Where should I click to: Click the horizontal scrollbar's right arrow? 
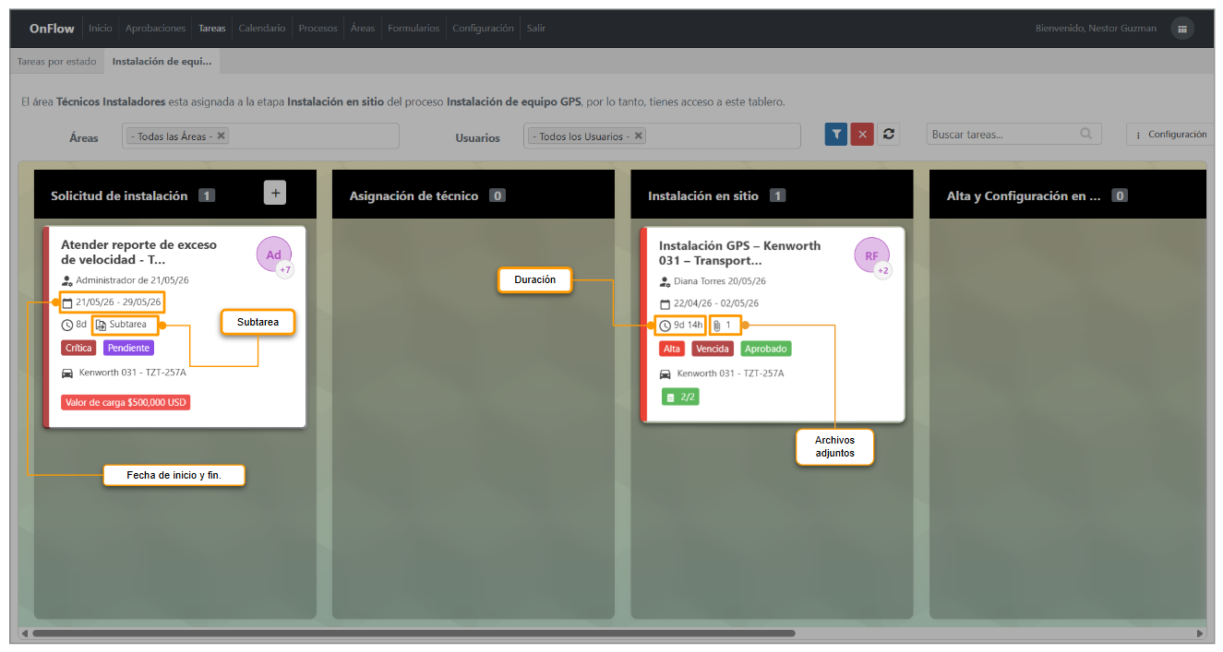1200,634
